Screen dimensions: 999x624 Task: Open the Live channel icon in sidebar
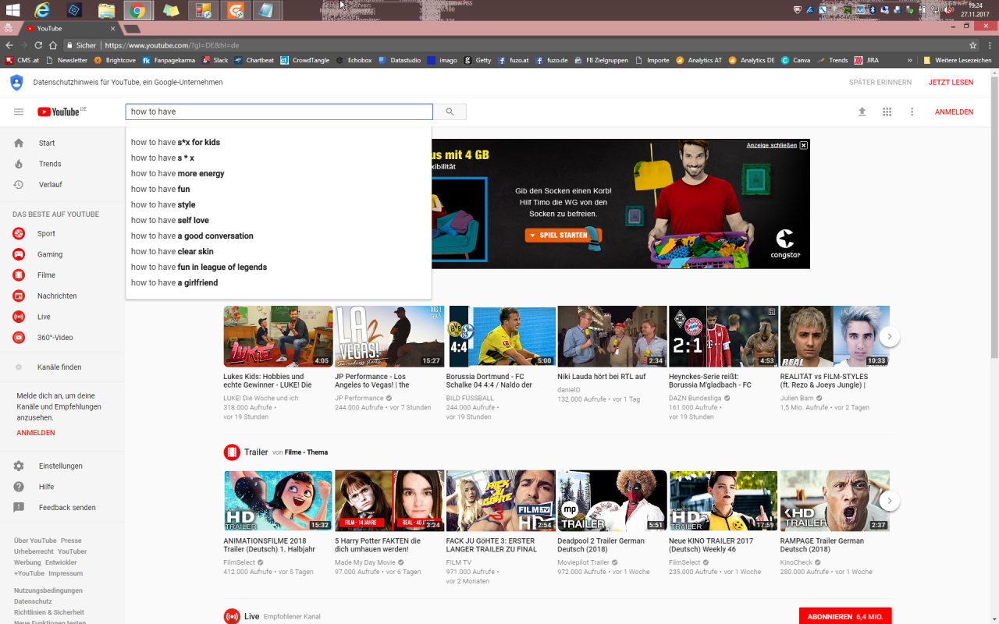[x=19, y=317]
